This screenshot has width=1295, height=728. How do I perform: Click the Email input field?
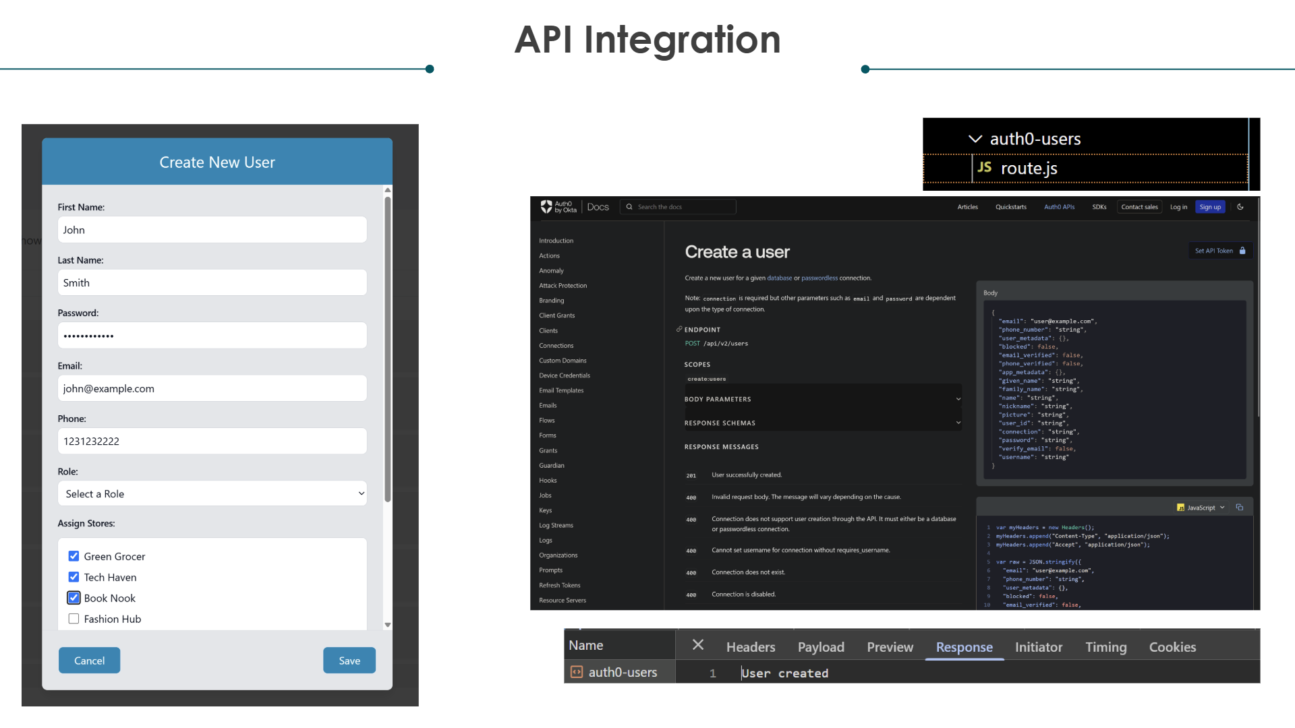[212, 388]
